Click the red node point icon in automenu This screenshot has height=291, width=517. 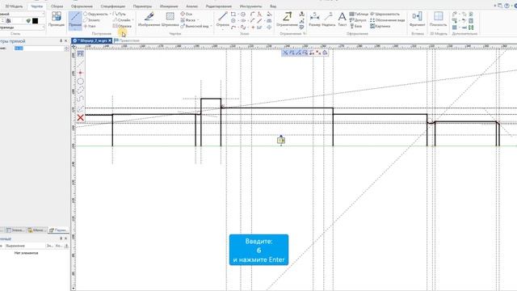[81, 73]
